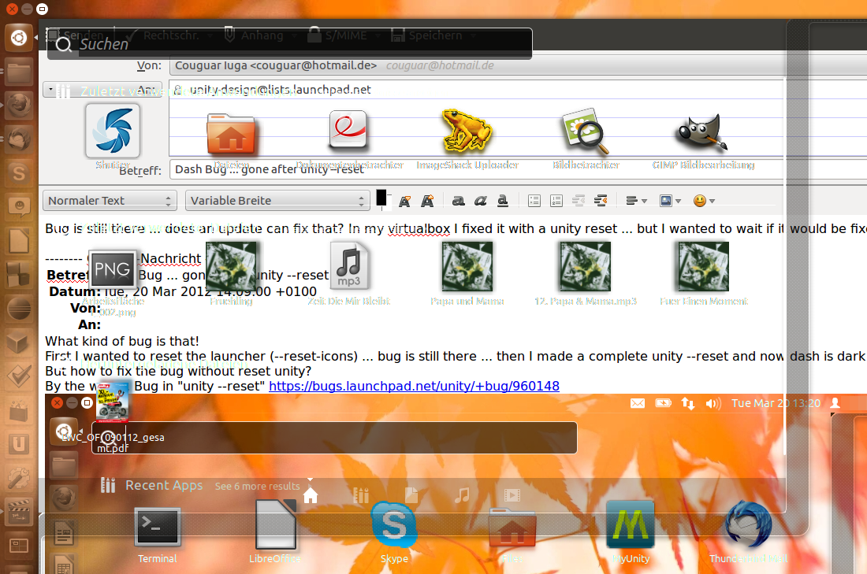
Task: Switch to the applications lens
Action: [x=361, y=495]
